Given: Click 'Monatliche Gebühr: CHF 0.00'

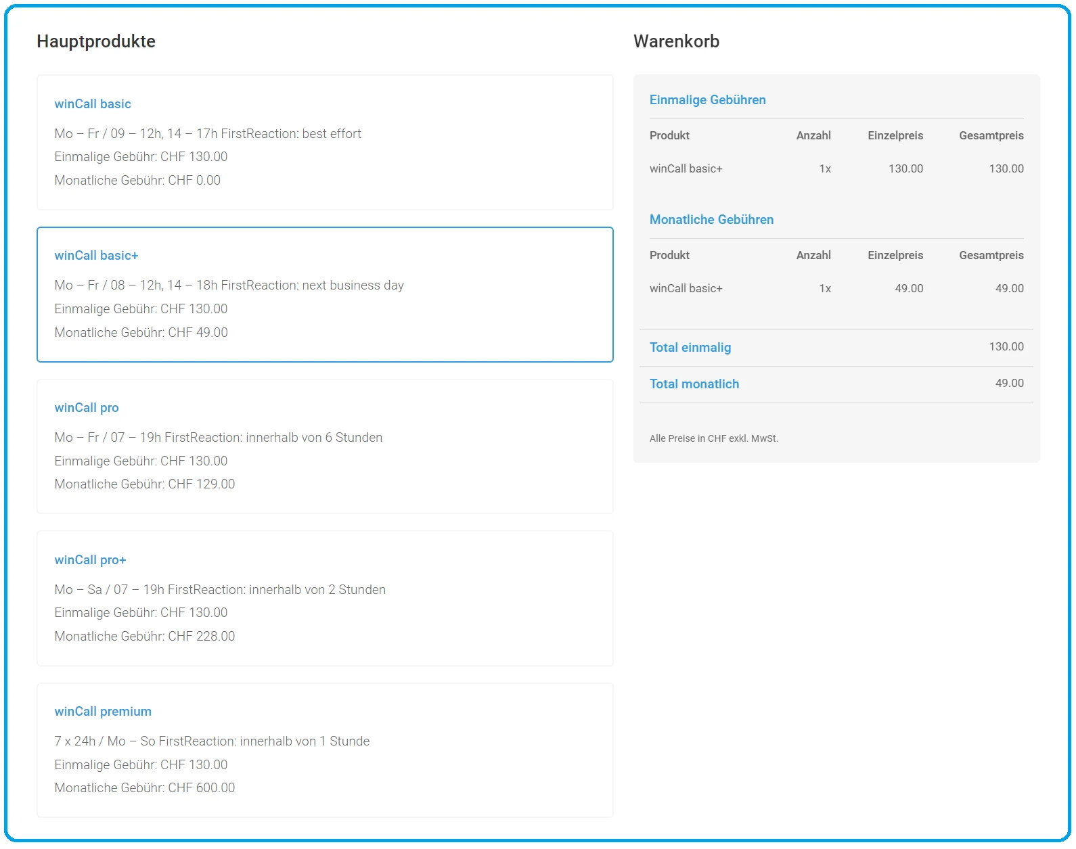Looking at the screenshot, I should click(x=137, y=181).
